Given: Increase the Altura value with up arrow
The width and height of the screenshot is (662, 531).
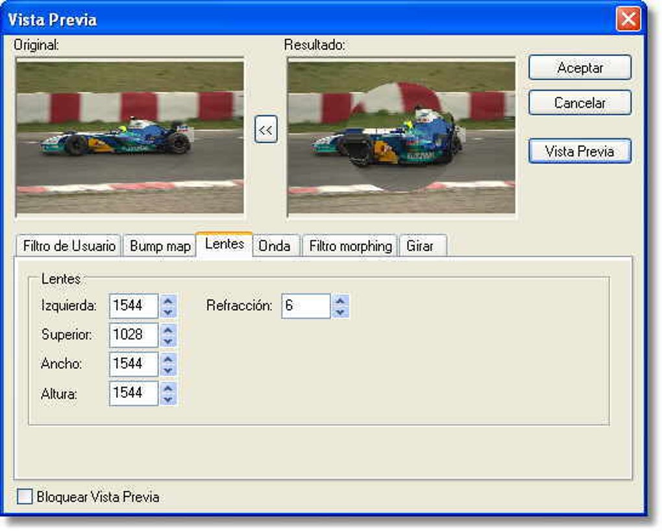Looking at the screenshot, I should [168, 388].
